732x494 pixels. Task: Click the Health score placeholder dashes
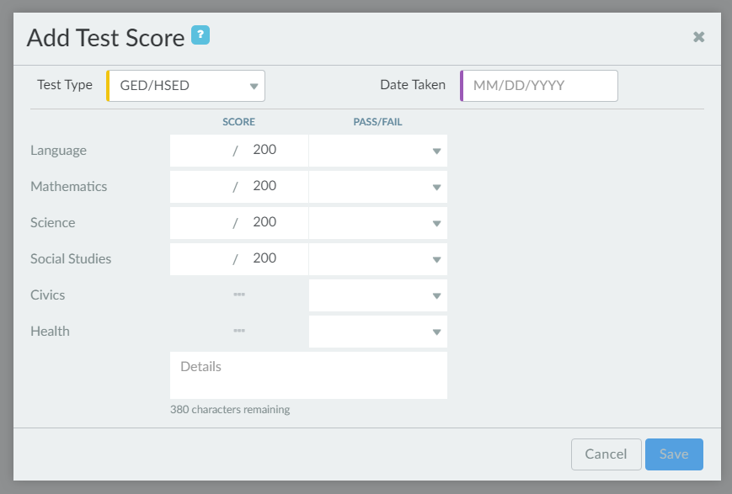click(x=239, y=332)
